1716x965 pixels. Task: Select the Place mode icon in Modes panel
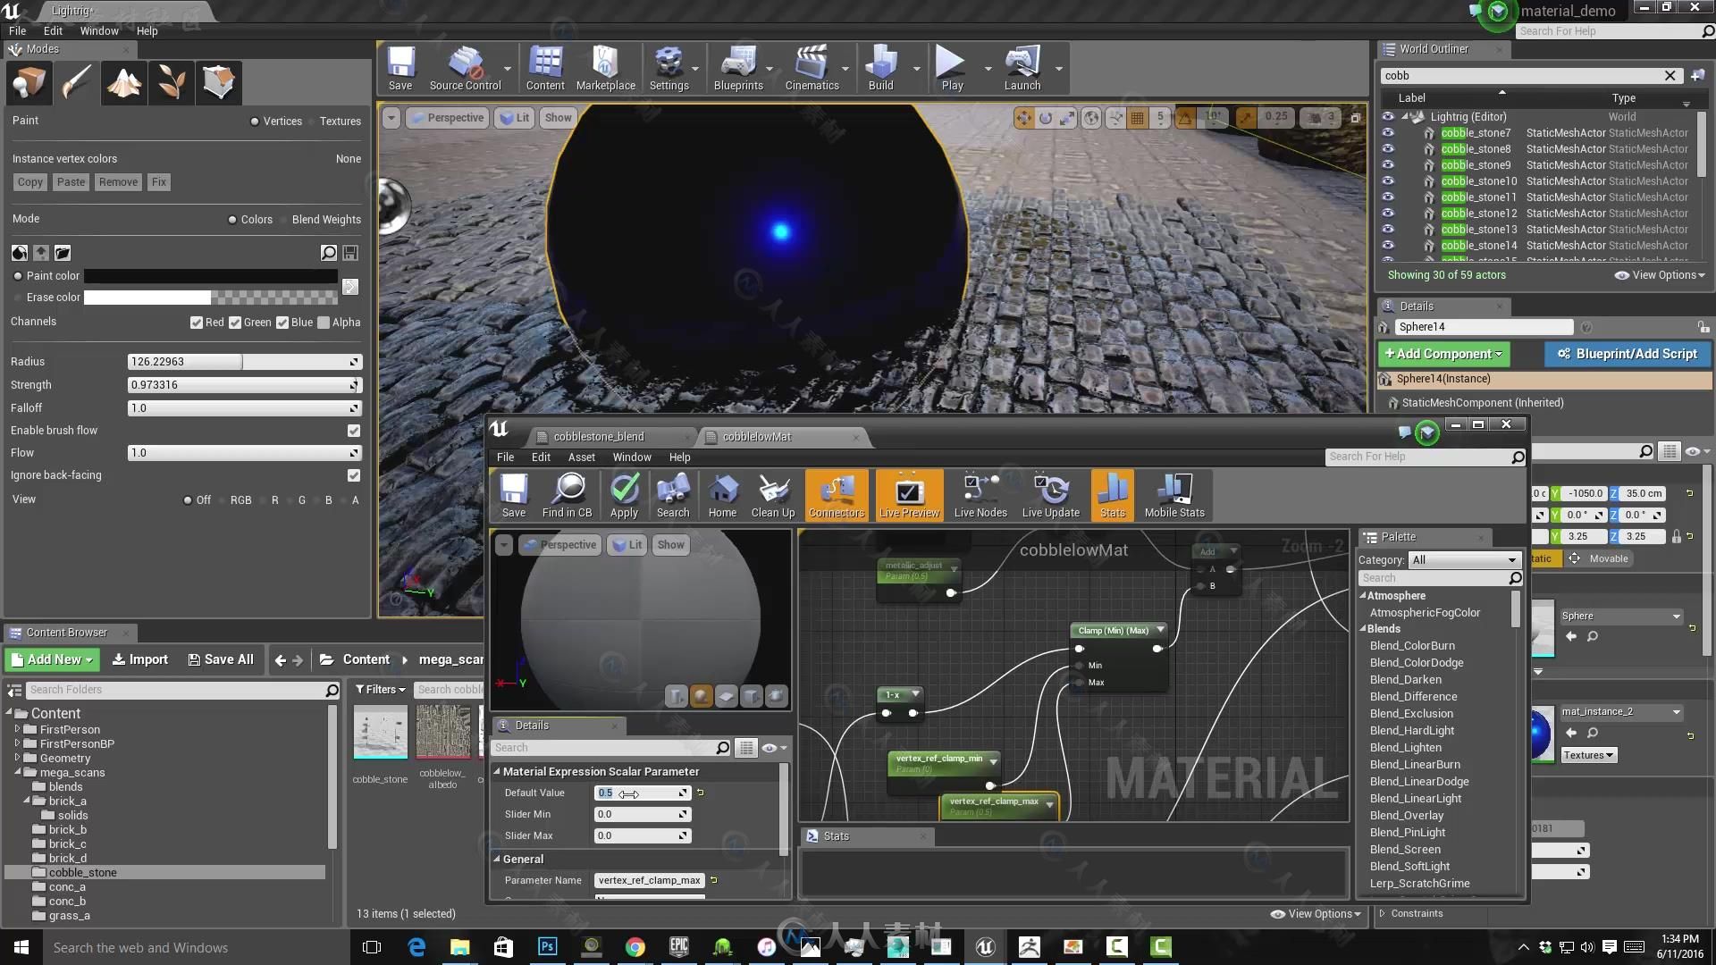[x=29, y=83]
